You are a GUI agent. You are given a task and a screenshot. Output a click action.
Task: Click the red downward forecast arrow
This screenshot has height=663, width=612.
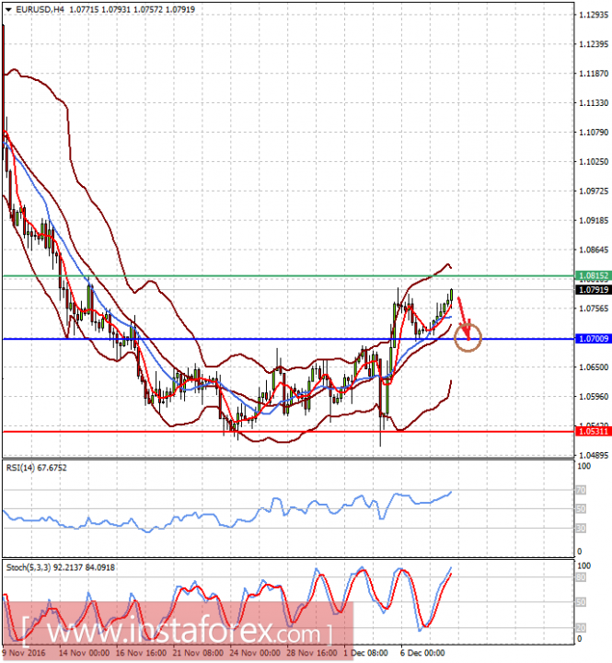(464, 319)
